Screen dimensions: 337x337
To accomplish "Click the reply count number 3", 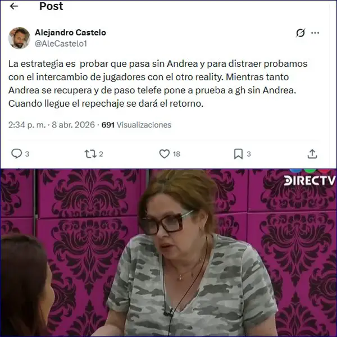I will 27,154.
